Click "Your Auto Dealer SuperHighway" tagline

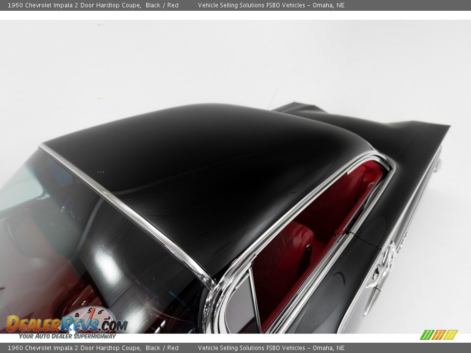point(67,336)
